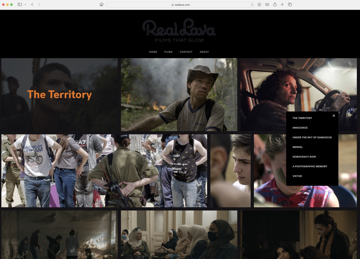The height and width of the screenshot is (259, 360).
Task: Open the HOME navigation item
Action: [153, 52]
